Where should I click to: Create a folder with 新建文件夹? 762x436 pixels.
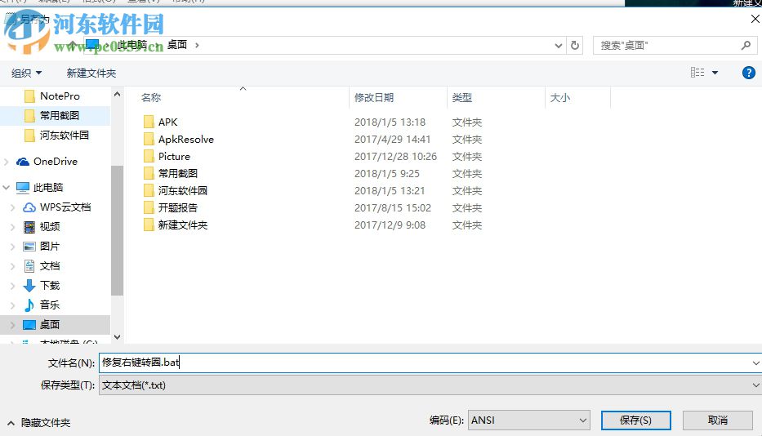[x=91, y=73]
